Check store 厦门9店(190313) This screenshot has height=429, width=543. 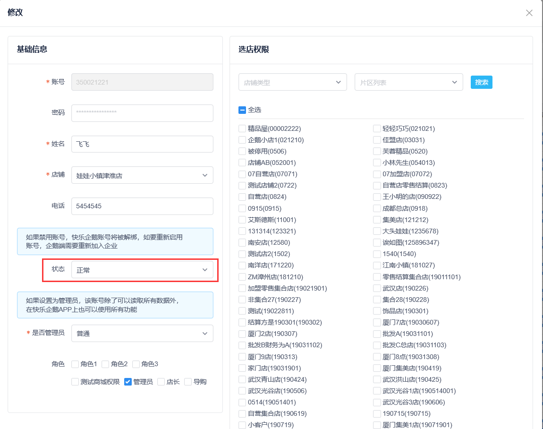coord(242,357)
